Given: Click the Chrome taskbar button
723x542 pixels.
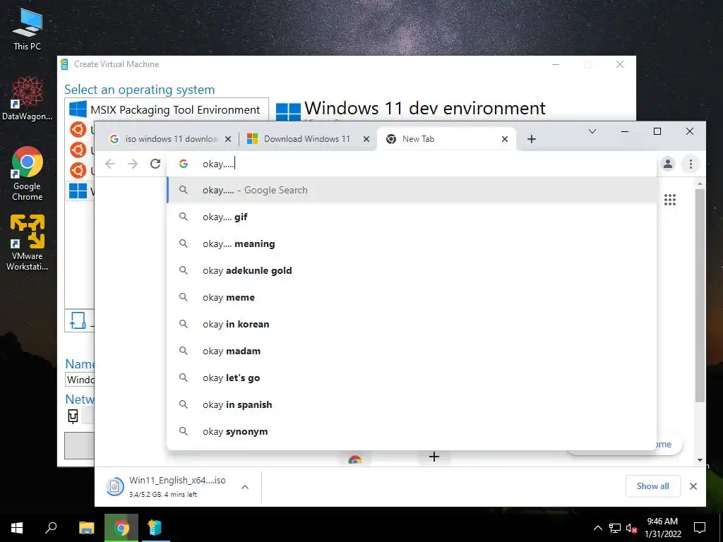Looking at the screenshot, I should (x=121, y=528).
